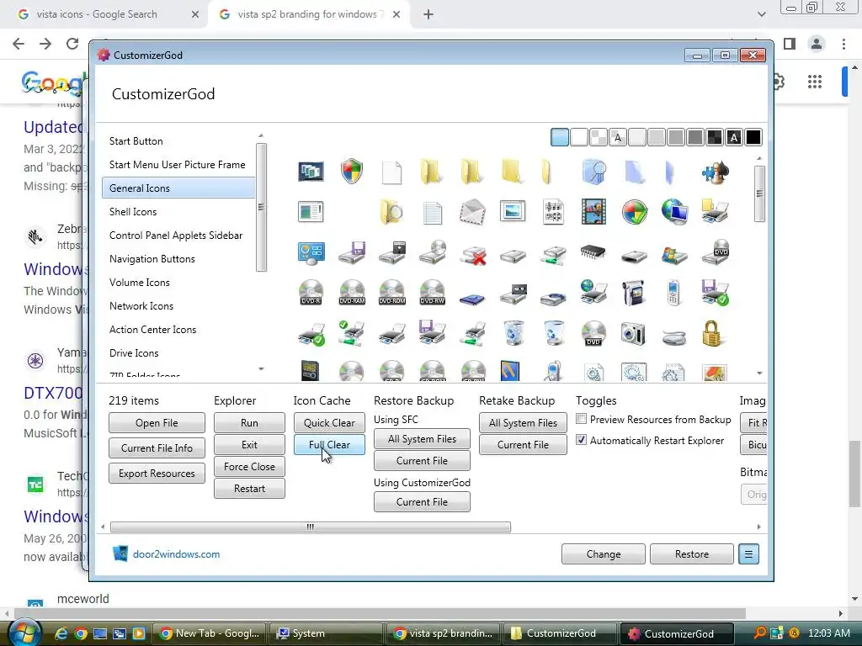This screenshot has width=862, height=646.
Task: Select the golden padlock icon
Action: (x=711, y=333)
